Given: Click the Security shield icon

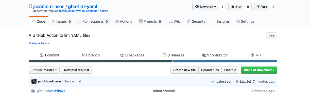Looking at the screenshot, I should pos(189,22).
